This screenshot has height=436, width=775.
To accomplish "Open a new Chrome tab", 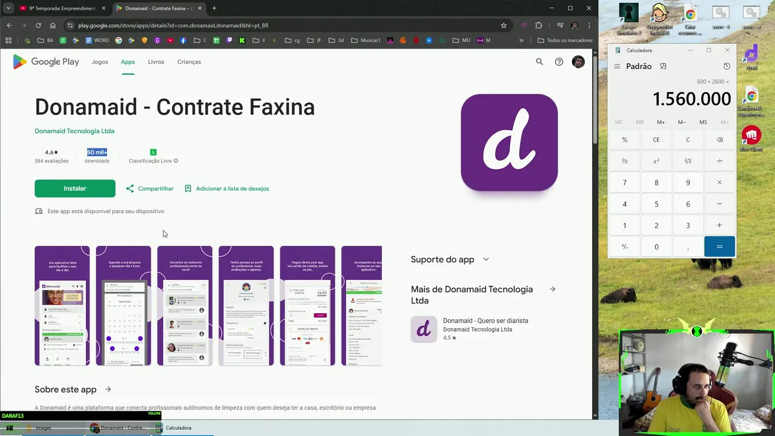I will coord(214,8).
